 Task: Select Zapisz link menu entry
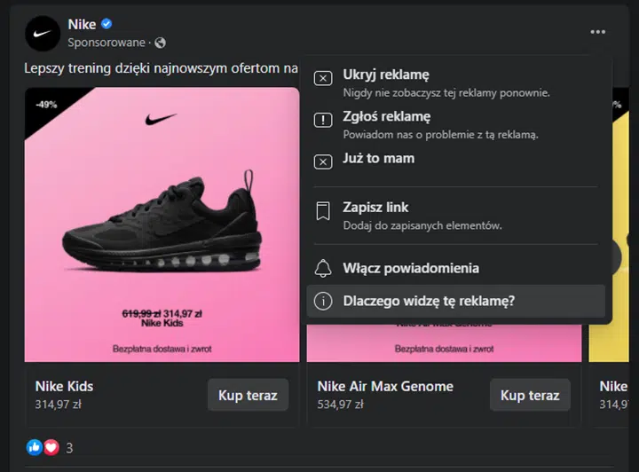pyautogui.click(x=455, y=215)
